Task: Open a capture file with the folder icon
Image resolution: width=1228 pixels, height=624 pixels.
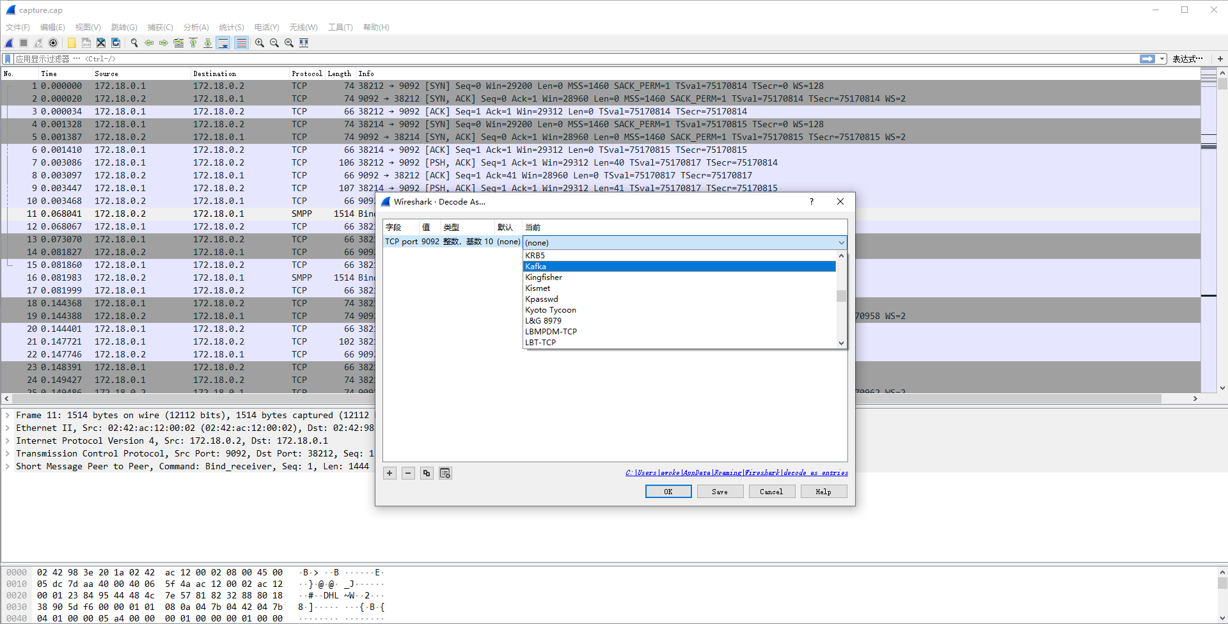Action: pyautogui.click(x=72, y=43)
